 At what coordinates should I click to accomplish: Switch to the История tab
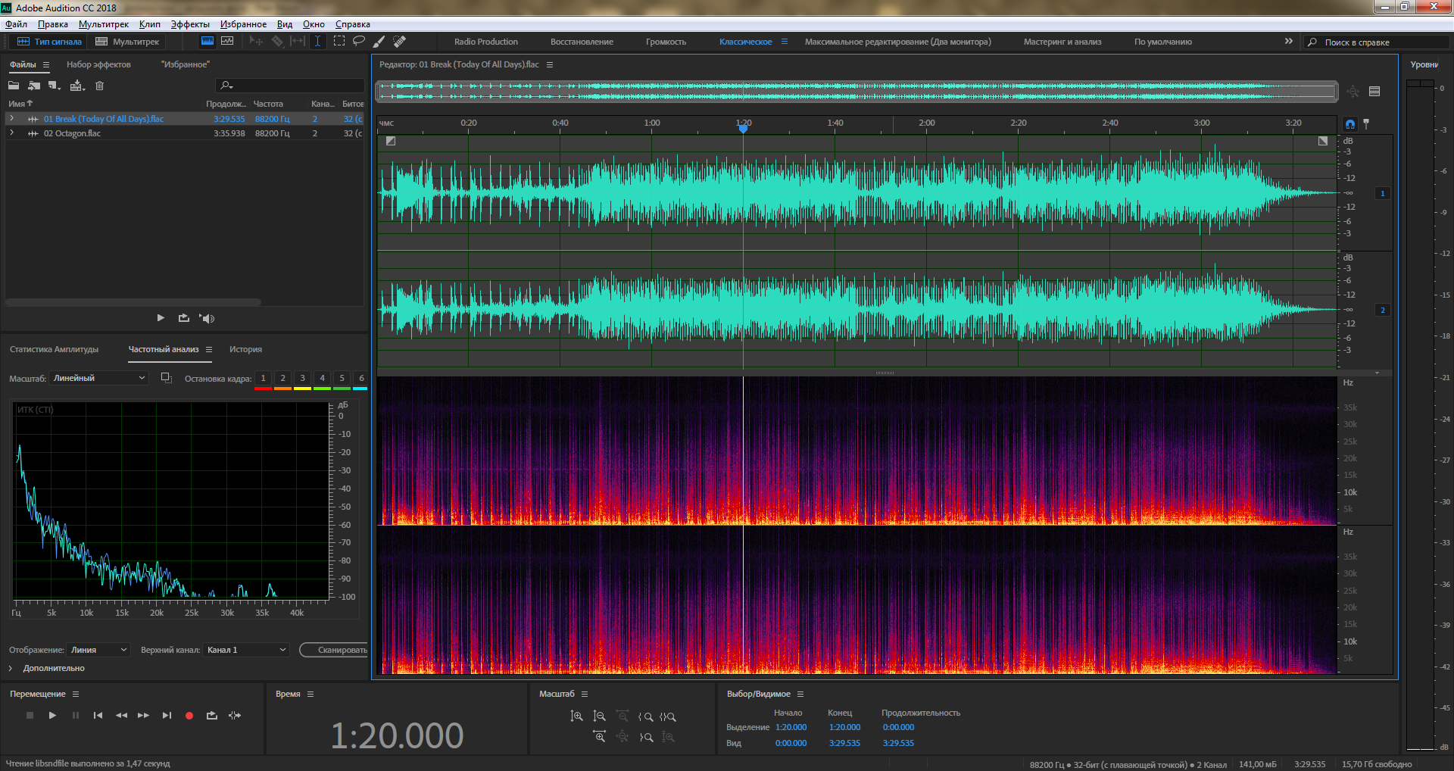245,349
